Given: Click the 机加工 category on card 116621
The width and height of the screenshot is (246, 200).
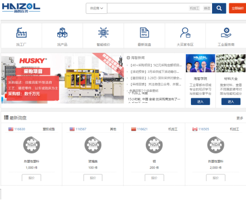Looking at the screenshot, I should pyautogui.click(x=173, y=129).
